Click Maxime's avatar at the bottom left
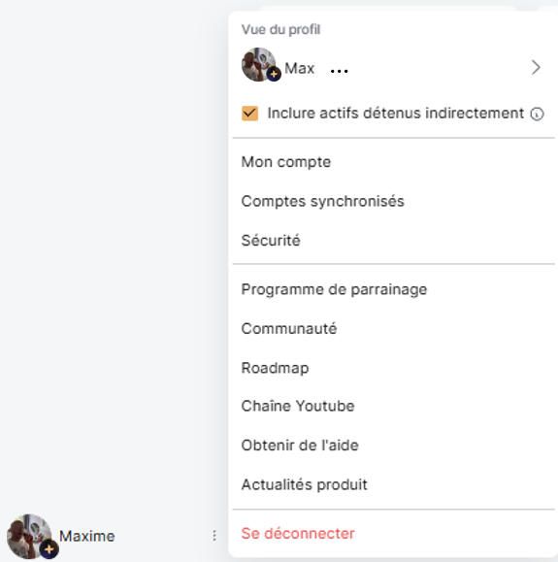Screen dimensions: 558x562 pyautogui.click(x=29, y=536)
